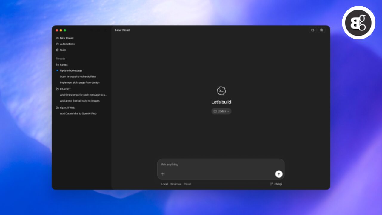Click the far-right top toolbar icon

click(x=321, y=30)
